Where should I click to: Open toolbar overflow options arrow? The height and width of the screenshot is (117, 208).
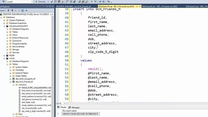tap(111, 2)
